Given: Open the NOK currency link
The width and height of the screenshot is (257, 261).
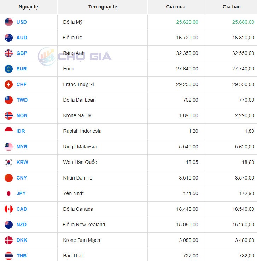Looking at the screenshot, I should [x=22, y=115].
